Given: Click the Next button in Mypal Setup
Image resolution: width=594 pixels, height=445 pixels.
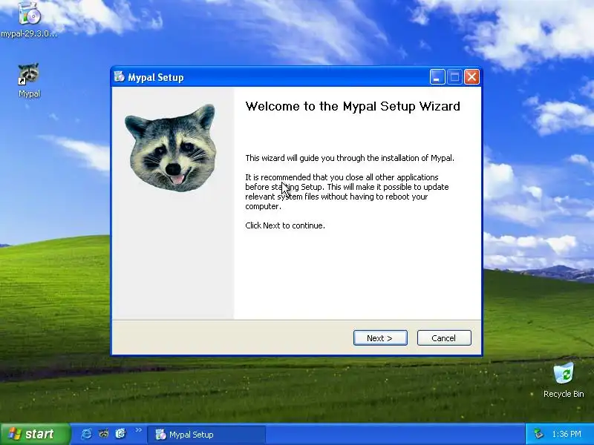Looking at the screenshot, I should (380, 338).
